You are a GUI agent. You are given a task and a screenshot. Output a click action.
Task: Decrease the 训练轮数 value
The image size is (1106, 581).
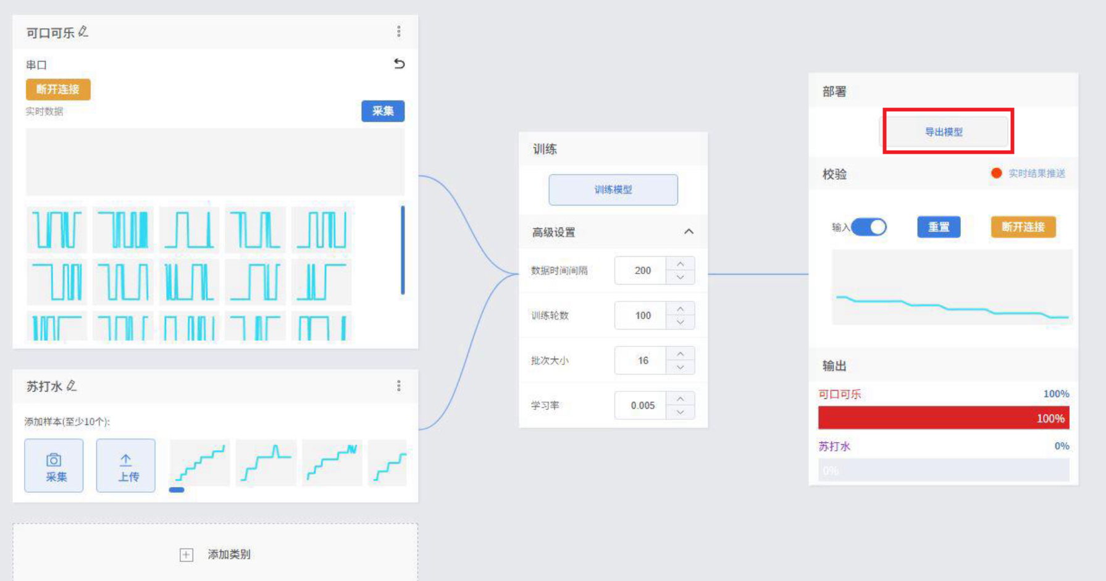(x=681, y=322)
